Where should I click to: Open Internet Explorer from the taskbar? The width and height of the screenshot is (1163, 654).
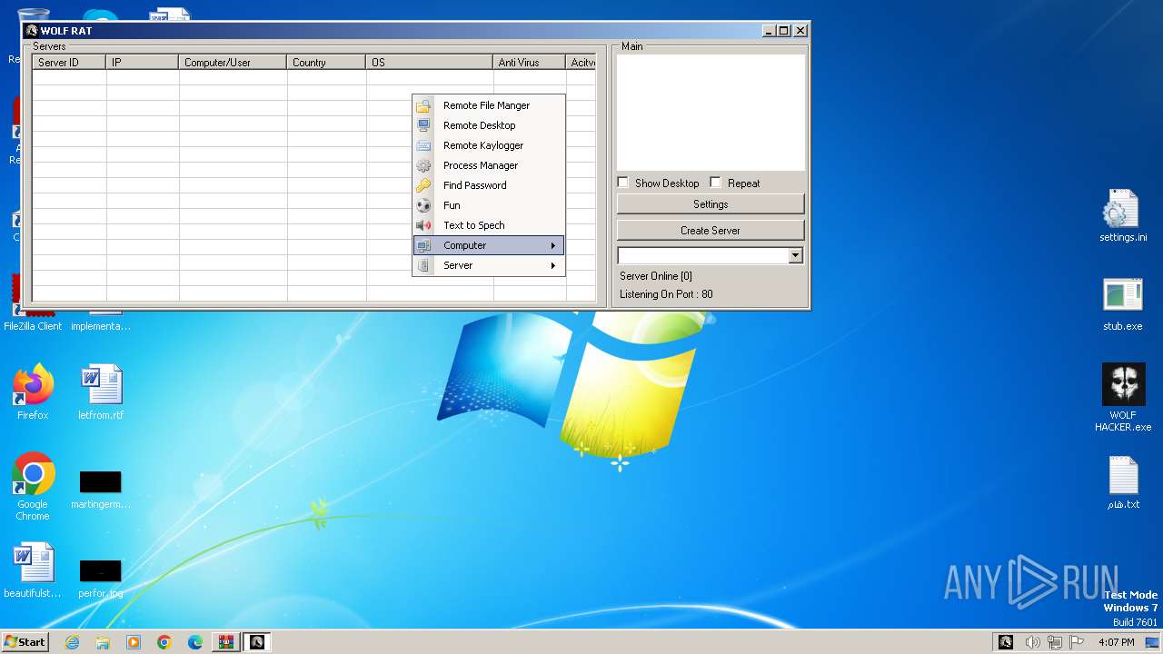tap(73, 642)
